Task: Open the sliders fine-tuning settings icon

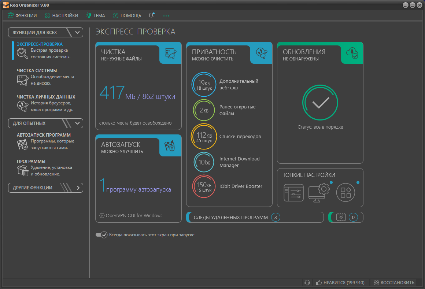Action: [x=293, y=193]
